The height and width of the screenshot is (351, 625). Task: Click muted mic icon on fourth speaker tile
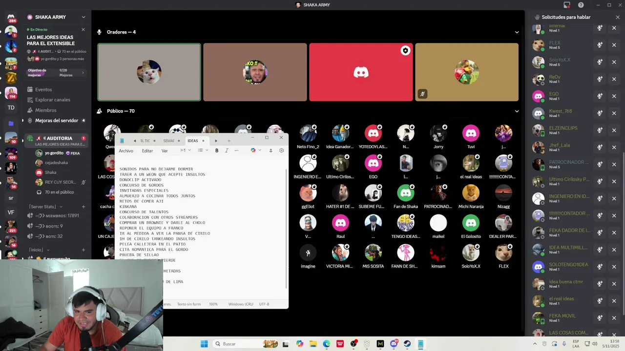(422, 94)
